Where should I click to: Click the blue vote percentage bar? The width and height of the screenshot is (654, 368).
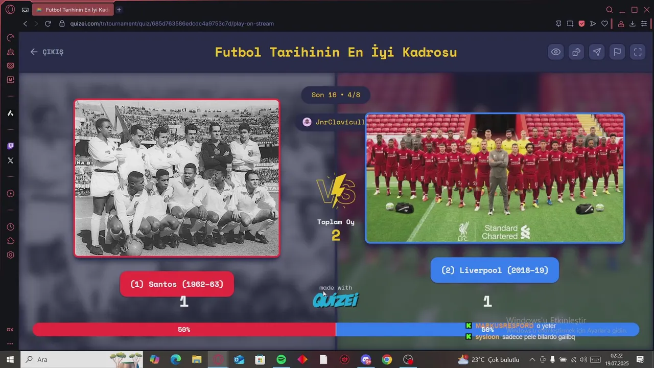(487, 330)
